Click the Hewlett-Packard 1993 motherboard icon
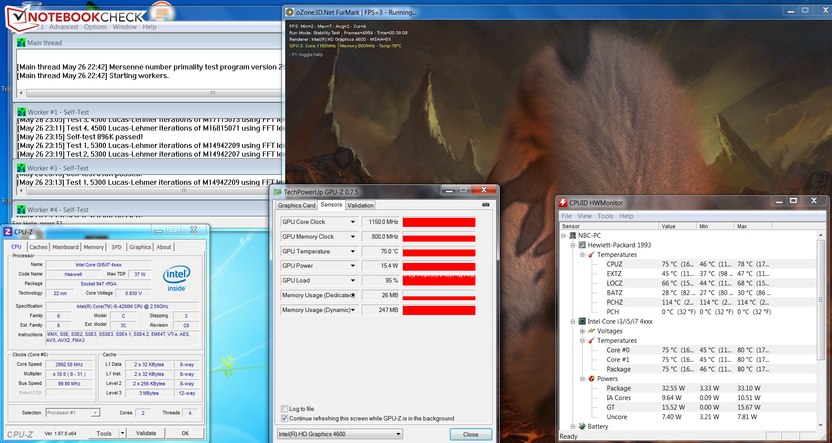 [582, 245]
